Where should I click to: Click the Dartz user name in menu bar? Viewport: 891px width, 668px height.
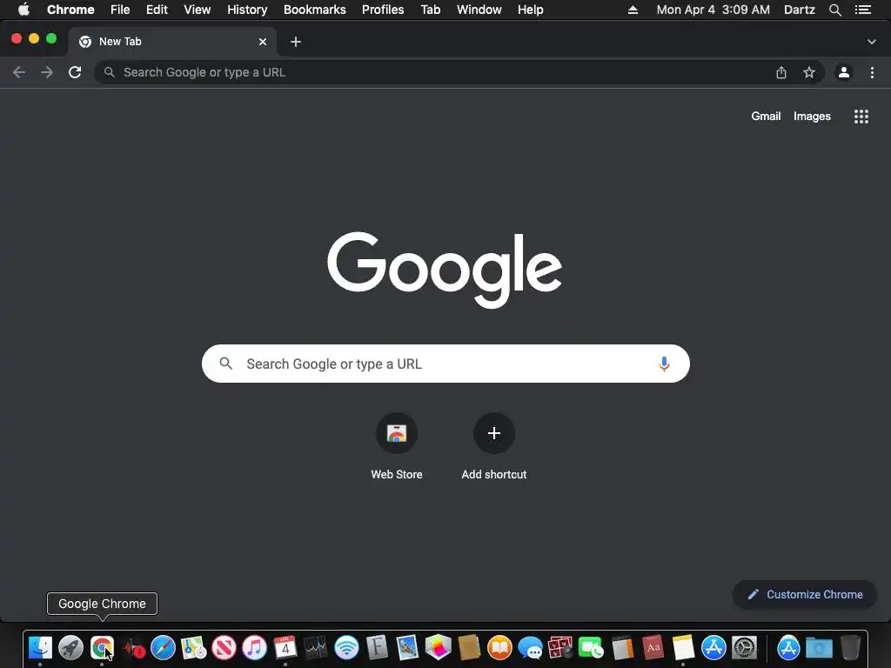[799, 10]
